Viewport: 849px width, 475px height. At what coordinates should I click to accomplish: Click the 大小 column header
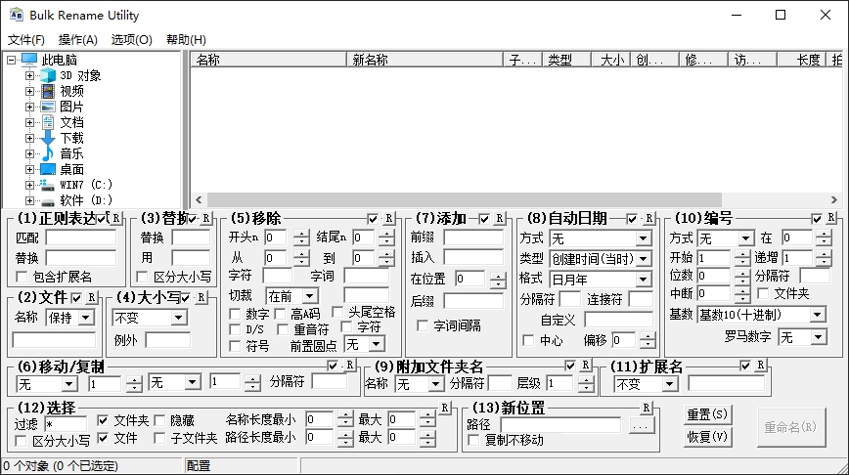610,60
